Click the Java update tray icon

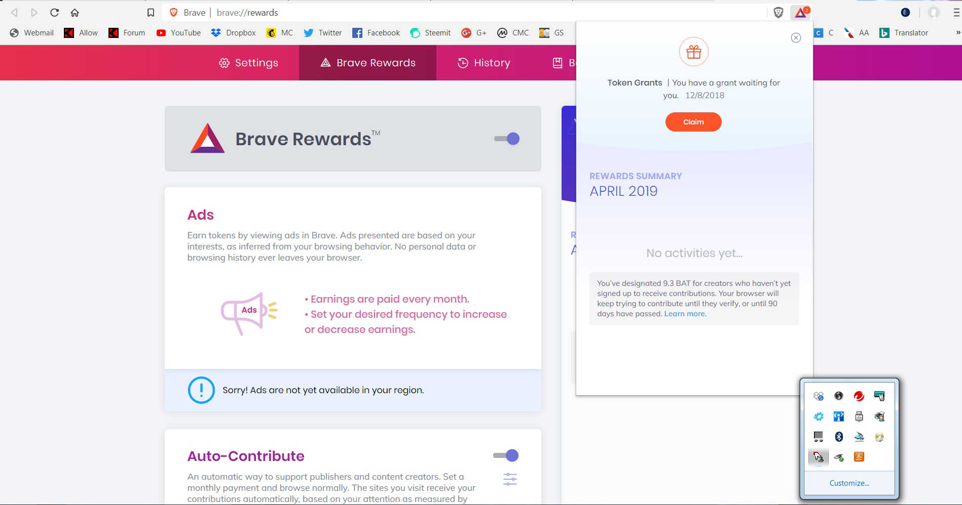(x=859, y=457)
